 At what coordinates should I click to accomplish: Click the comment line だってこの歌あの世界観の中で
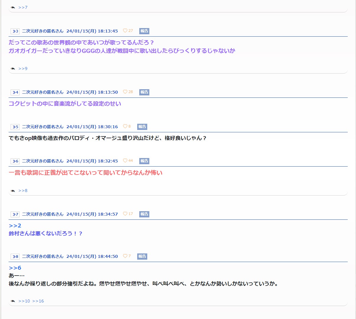[82, 43]
